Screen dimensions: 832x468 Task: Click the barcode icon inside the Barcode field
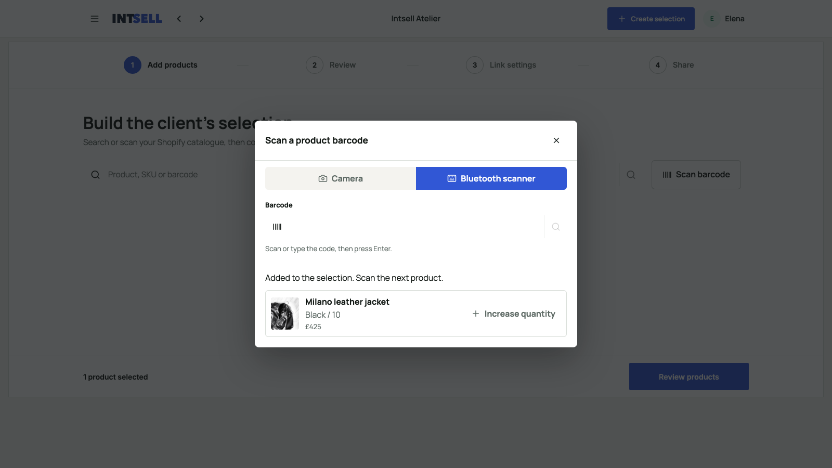click(x=277, y=227)
